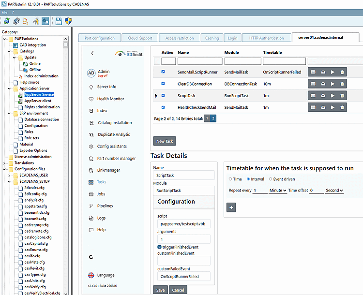363x295 pixels.
Task: Open the File menu
Action: pos(4,12)
